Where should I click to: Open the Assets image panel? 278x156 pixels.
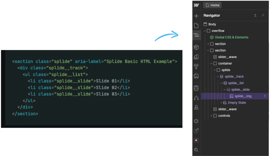tap(196, 76)
